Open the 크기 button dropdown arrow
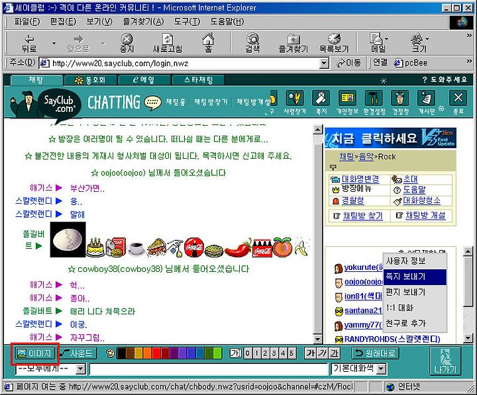Screen dimensions: 477x395 427,39
